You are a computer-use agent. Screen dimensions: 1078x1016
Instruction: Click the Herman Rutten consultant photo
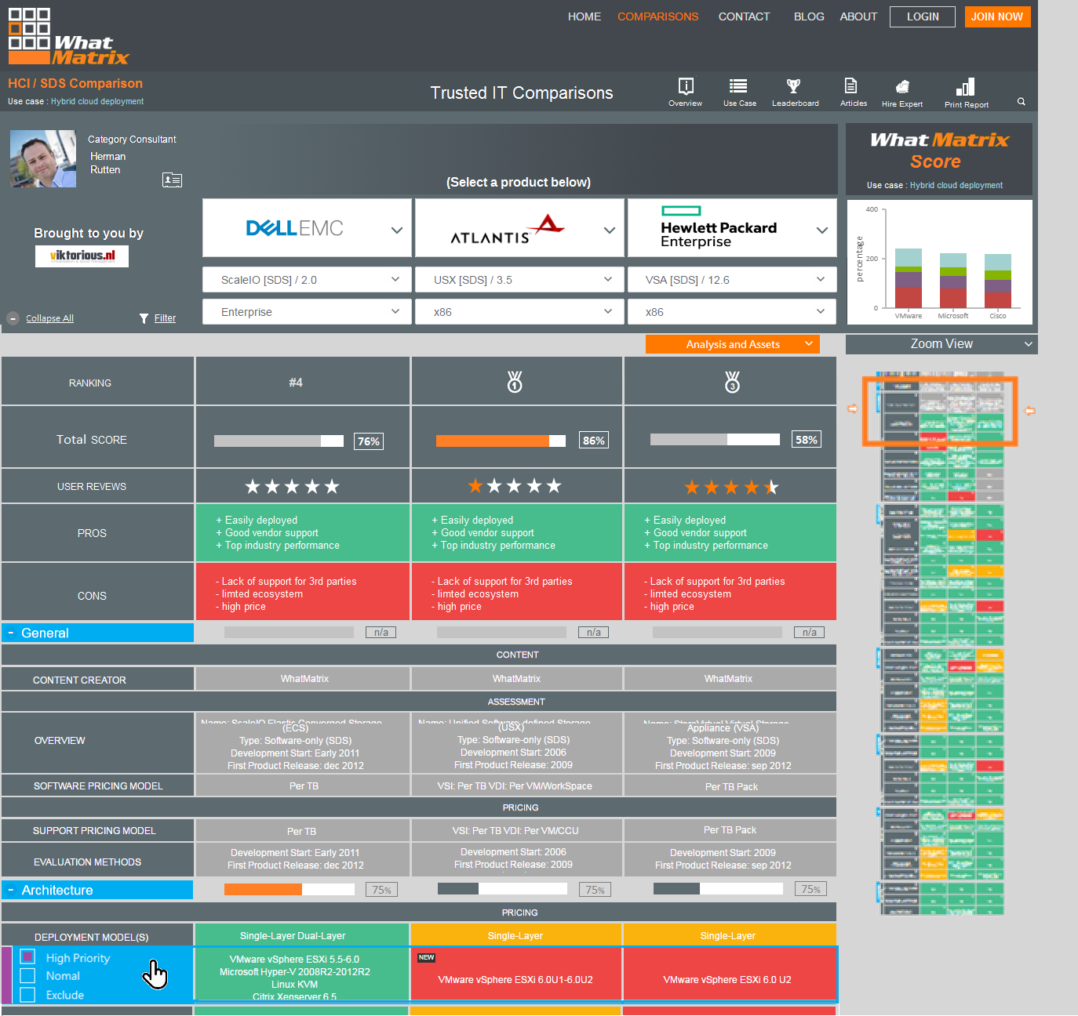pos(43,158)
